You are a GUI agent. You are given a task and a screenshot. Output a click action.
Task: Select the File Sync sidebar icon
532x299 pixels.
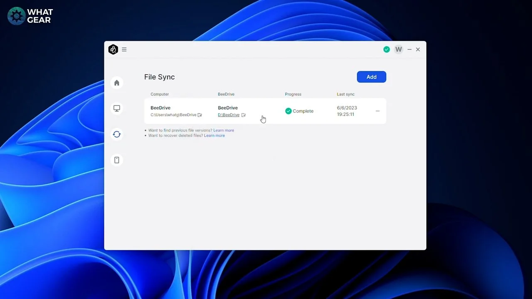click(x=117, y=134)
